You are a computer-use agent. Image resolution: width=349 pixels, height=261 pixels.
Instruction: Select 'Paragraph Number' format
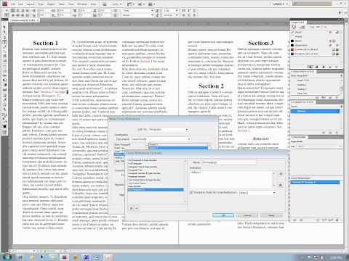point(156,177)
